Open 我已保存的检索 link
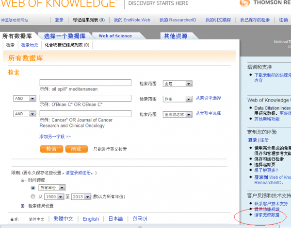This screenshot has height=228, width=291. click(x=255, y=20)
